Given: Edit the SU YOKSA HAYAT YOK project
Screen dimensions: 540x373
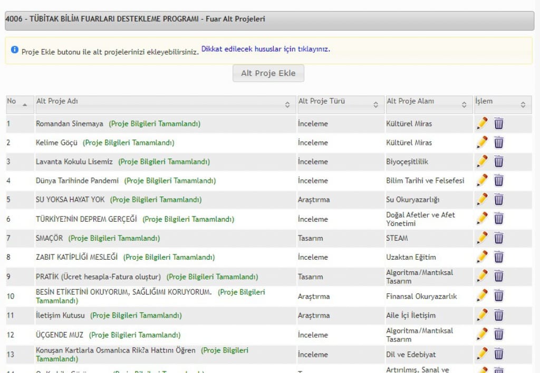Looking at the screenshot, I should (482, 200).
